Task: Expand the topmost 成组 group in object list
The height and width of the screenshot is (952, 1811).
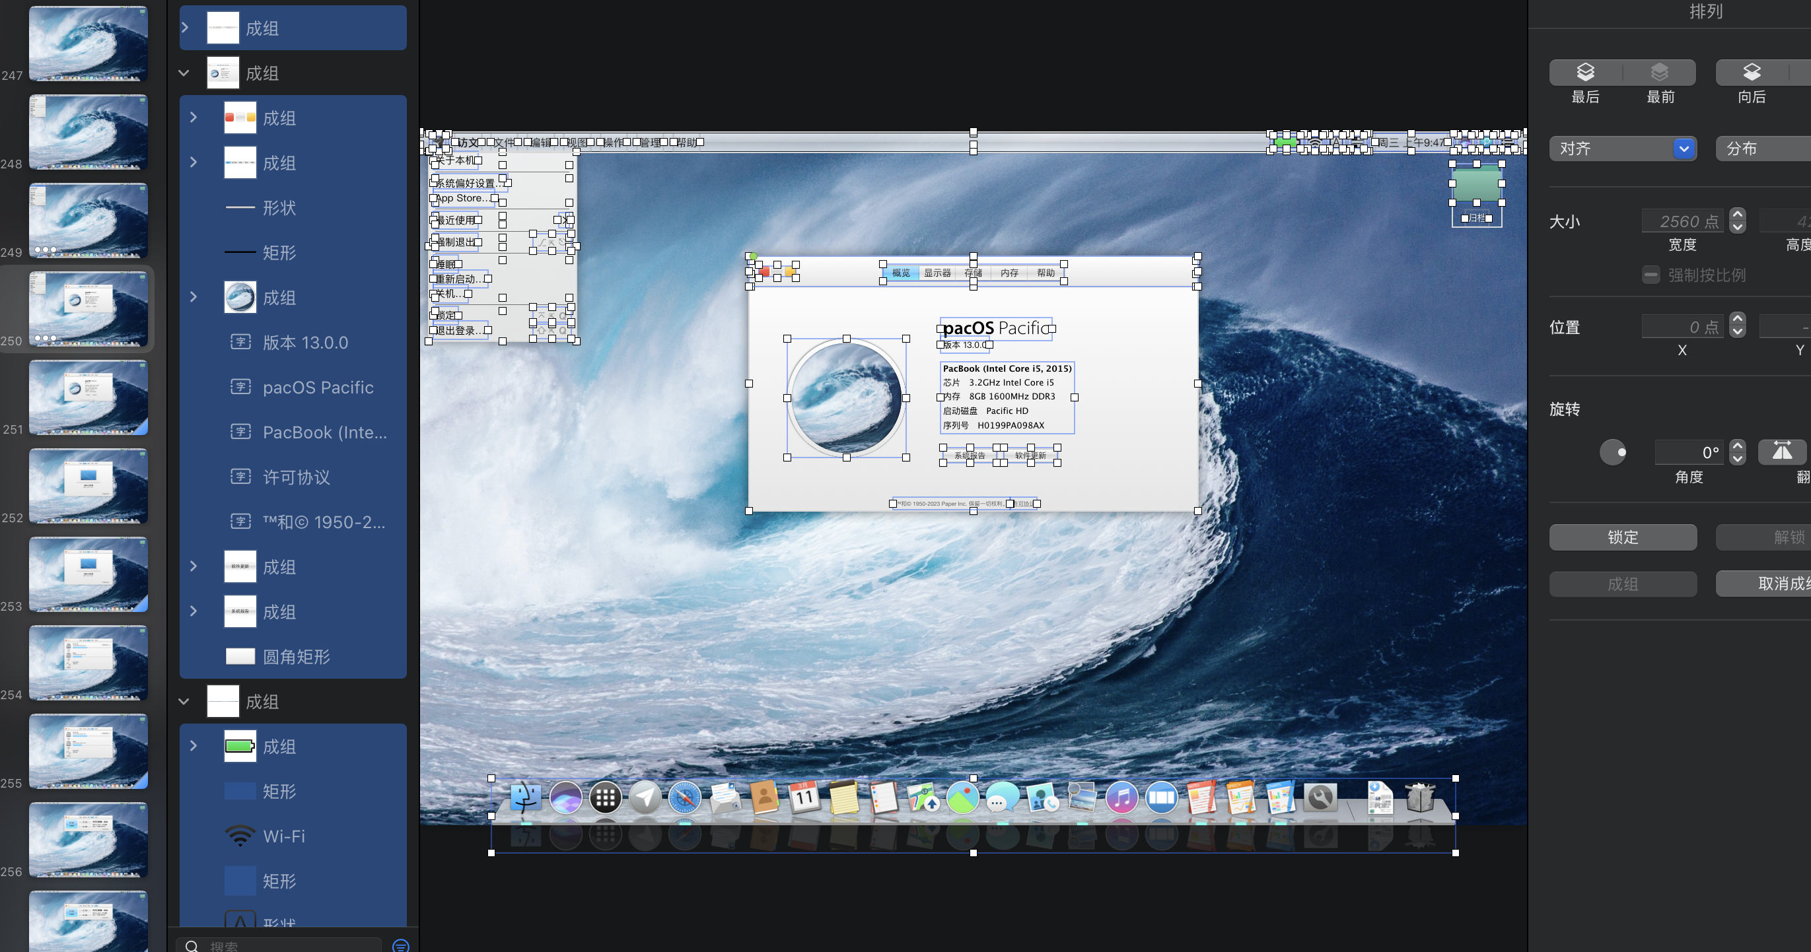Action: point(185,28)
